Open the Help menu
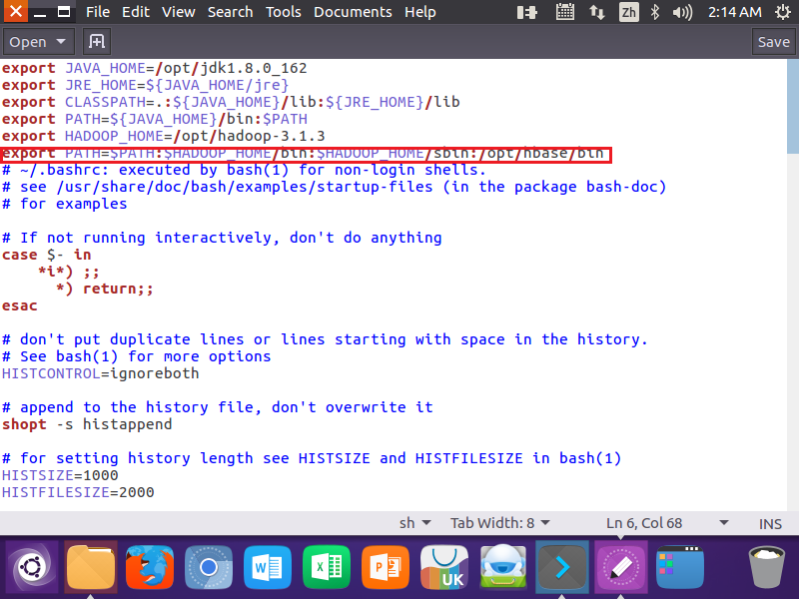Image resolution: width=799 pixels, height=599 pixels. (420, 12)
